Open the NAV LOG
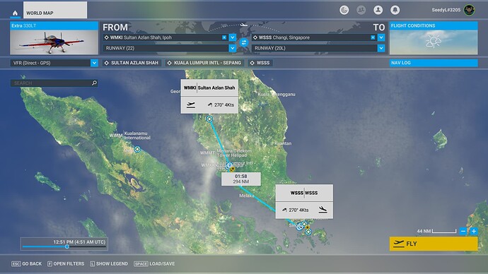Viewport: 488px width, 274px height. point(434,63)
